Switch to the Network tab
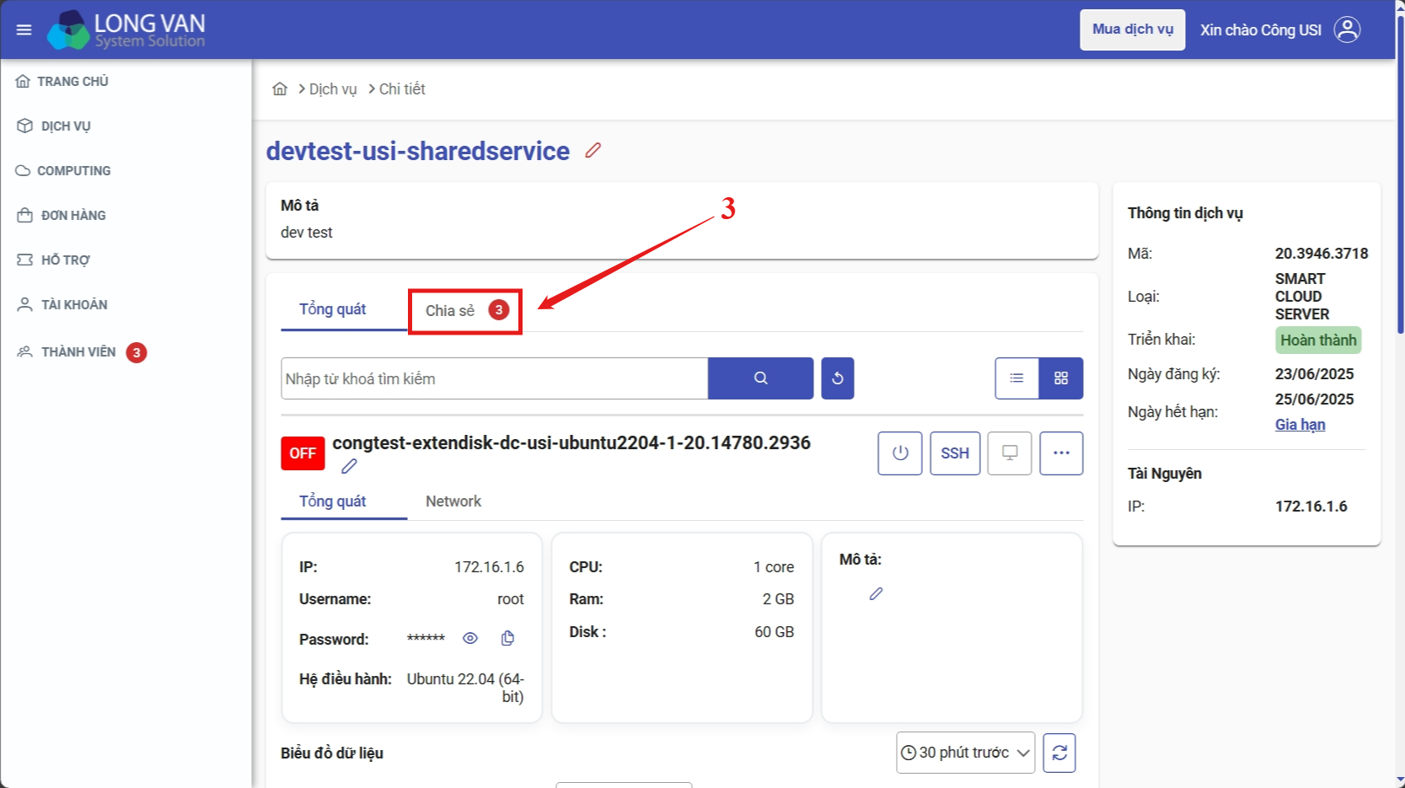Image resolution: width=1405 pixels, height=788 pixels. 453,501
